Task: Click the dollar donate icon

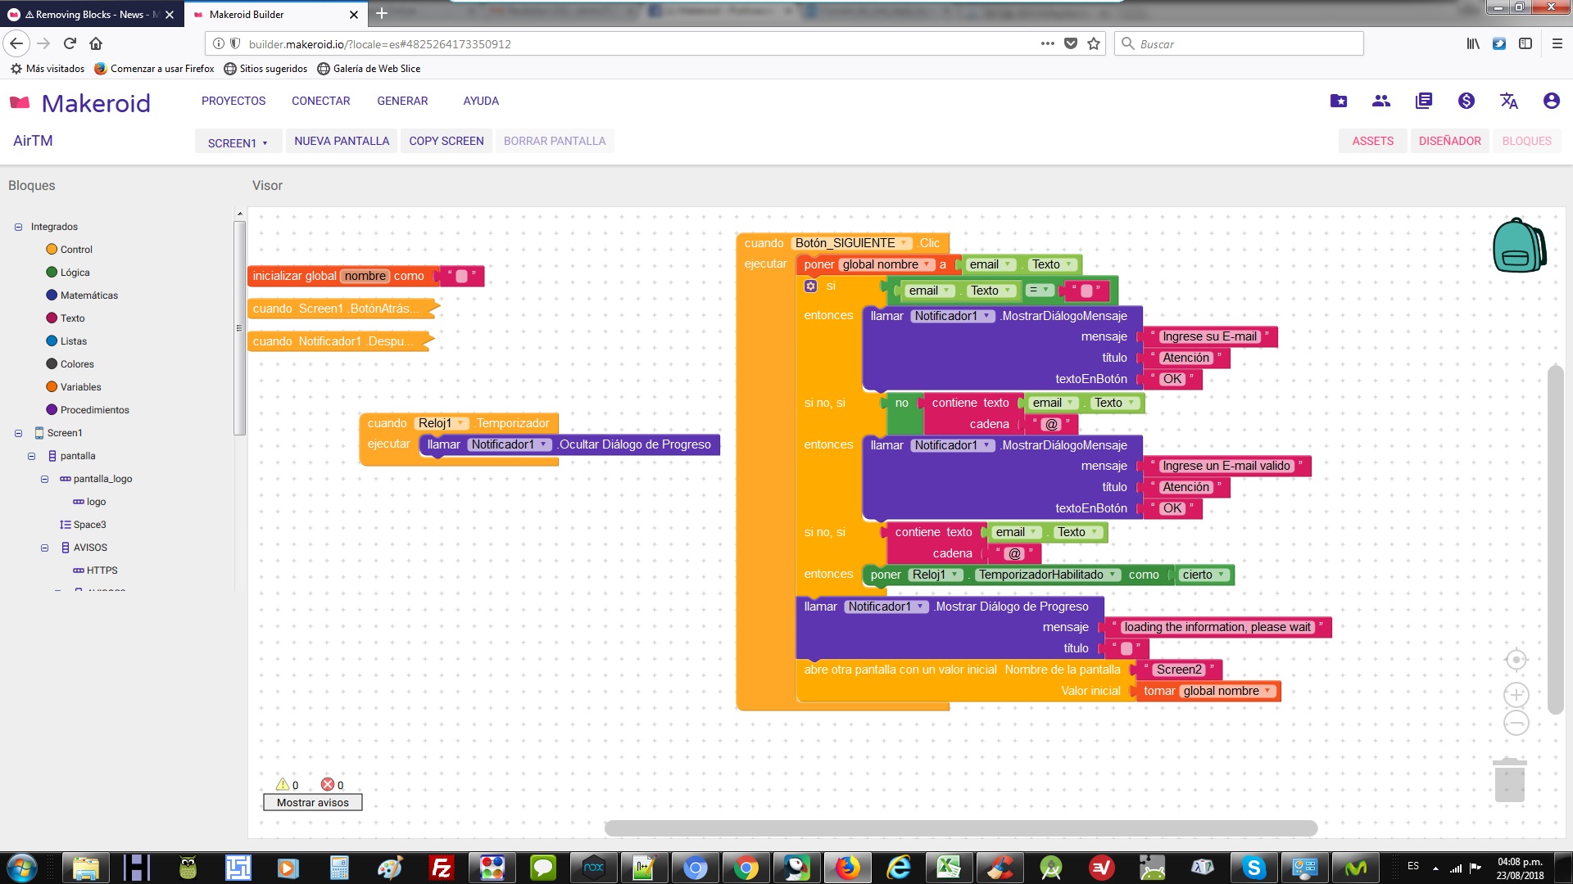Action: pos(1466,101)
